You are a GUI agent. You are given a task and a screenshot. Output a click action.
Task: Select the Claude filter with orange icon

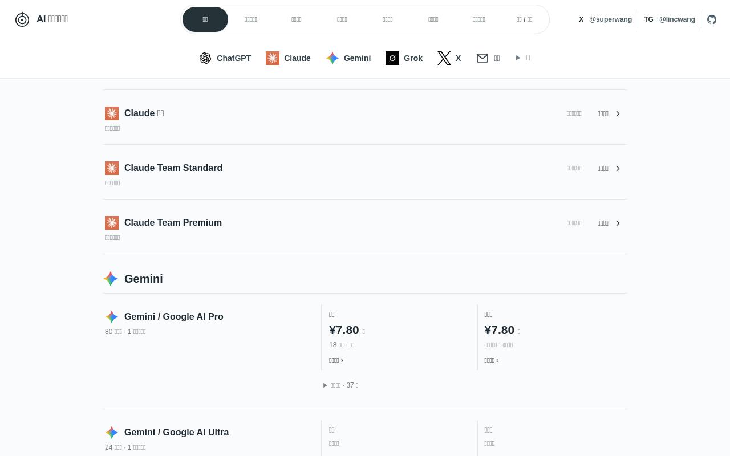pyautogui.click(x=288, y=58)
